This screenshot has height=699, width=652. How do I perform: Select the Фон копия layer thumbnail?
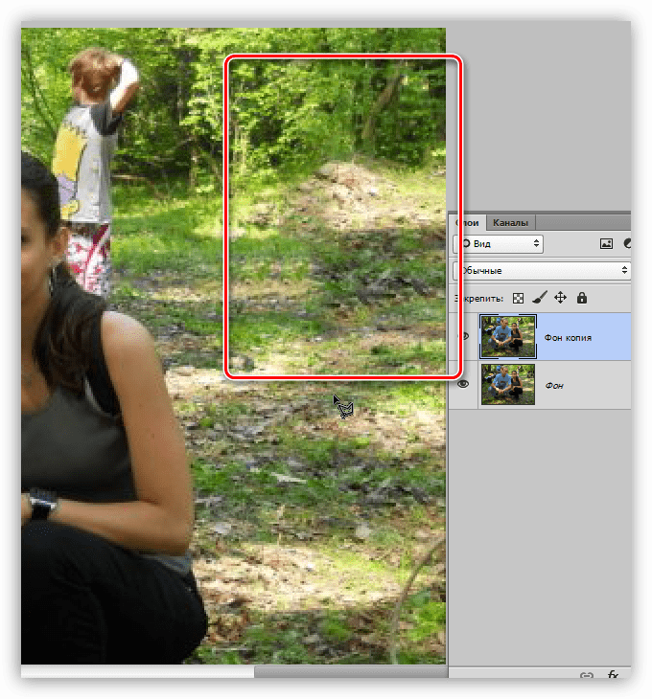coord(508,337)
